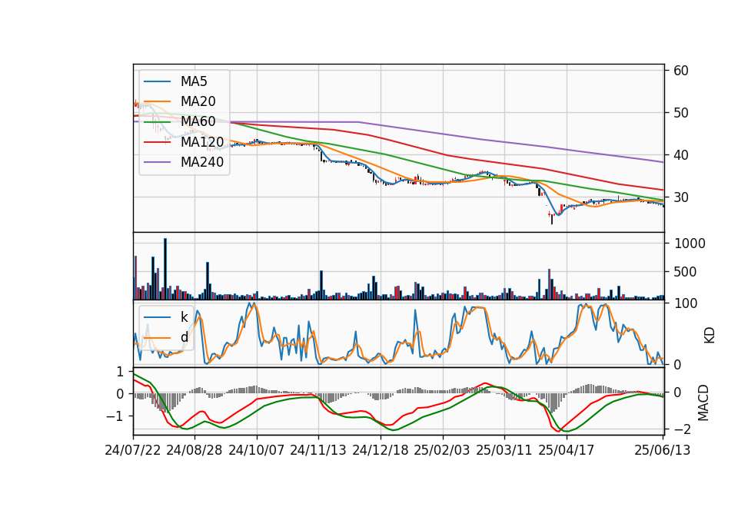Click the purple MA240 legend line swatch
Viewport: 738px width, 530px height.
(x=157, y=162)
